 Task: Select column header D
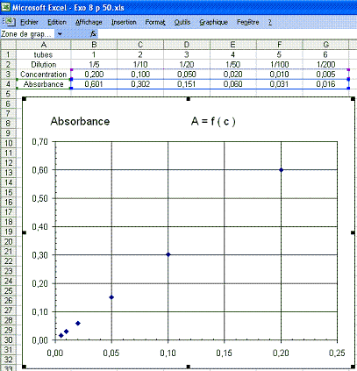[187, 45]
